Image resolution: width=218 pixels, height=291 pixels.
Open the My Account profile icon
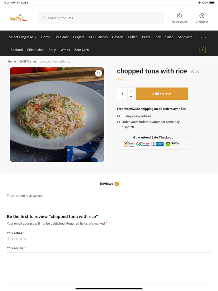(179, 16)
